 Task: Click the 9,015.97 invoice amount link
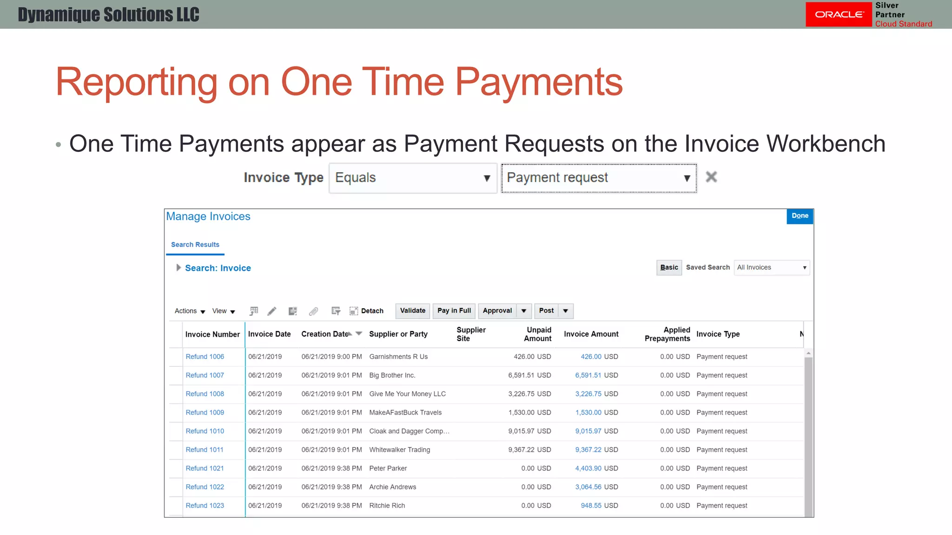pyautogui.click(x=588, y=431)
